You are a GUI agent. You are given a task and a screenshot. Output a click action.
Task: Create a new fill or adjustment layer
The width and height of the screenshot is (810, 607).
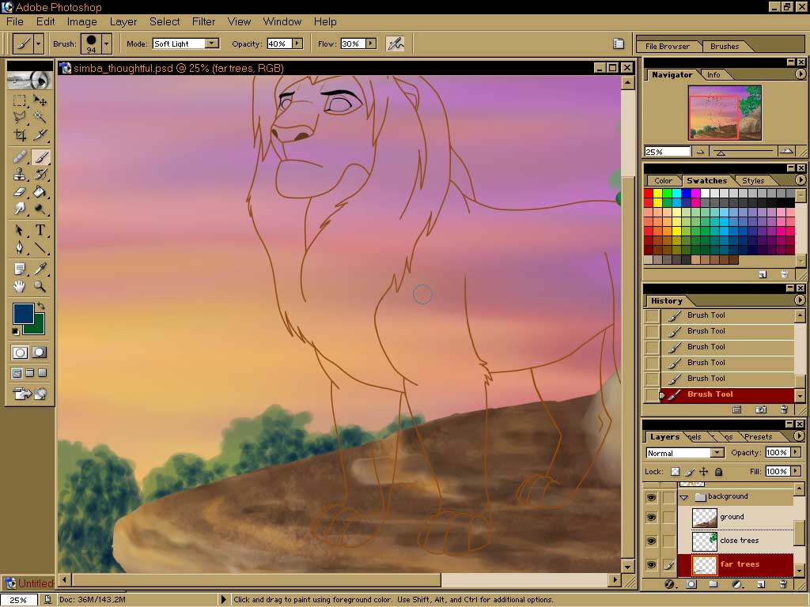[x=736, y=584]
